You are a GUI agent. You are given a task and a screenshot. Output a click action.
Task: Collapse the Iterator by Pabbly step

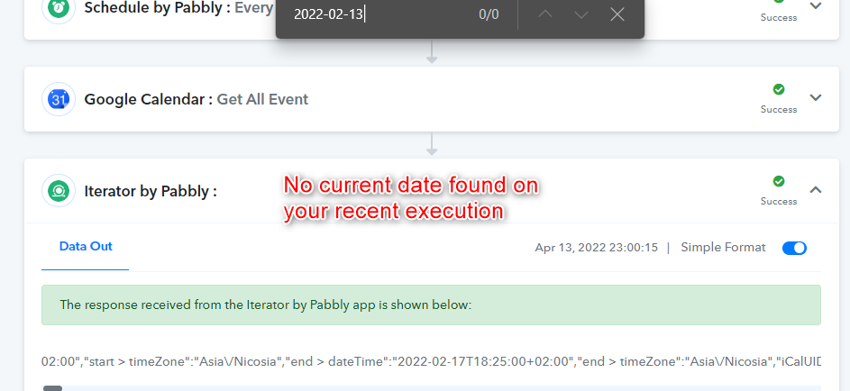tap(816, 189)
